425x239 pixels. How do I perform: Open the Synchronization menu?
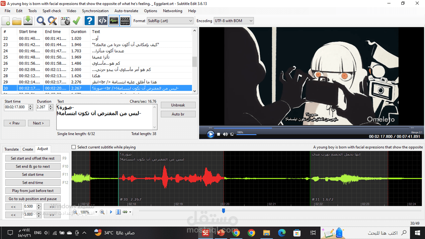[x=95, y=11]
